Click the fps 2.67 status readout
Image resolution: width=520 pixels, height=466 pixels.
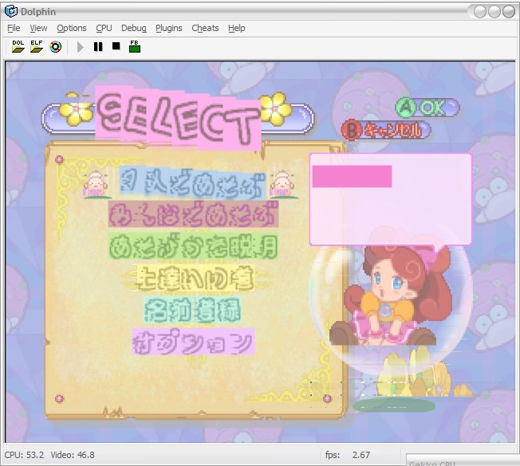point(348,455)
